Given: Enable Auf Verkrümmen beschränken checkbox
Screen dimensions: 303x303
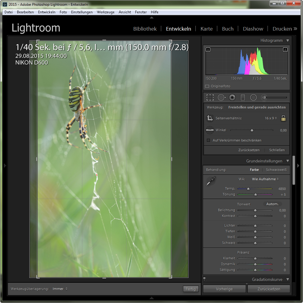Looking at the screenshot, I should [x=208, y=140].
